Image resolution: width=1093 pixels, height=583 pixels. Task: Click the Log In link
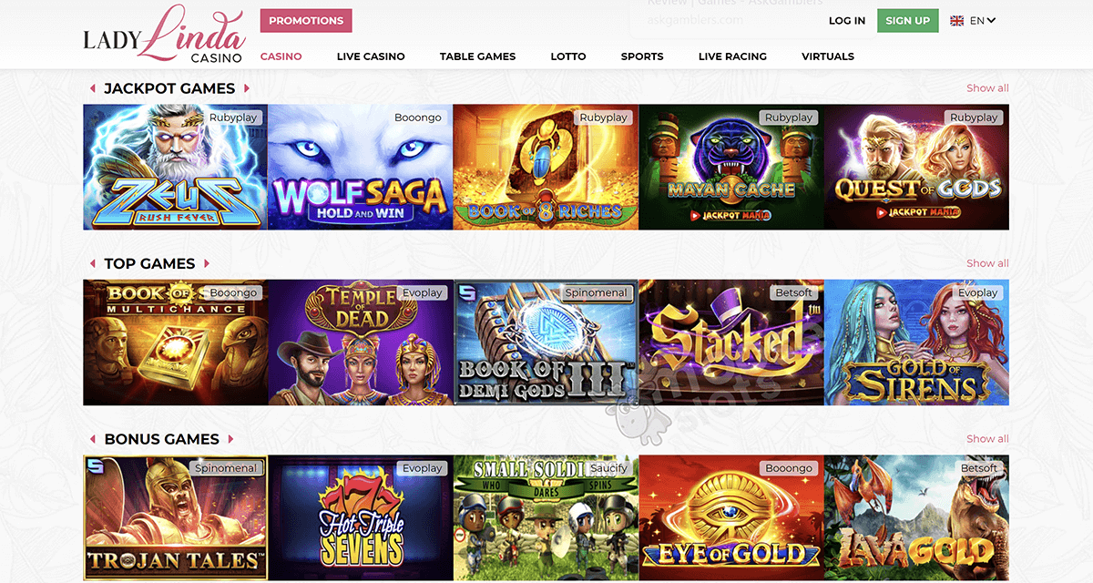(847, 21)
